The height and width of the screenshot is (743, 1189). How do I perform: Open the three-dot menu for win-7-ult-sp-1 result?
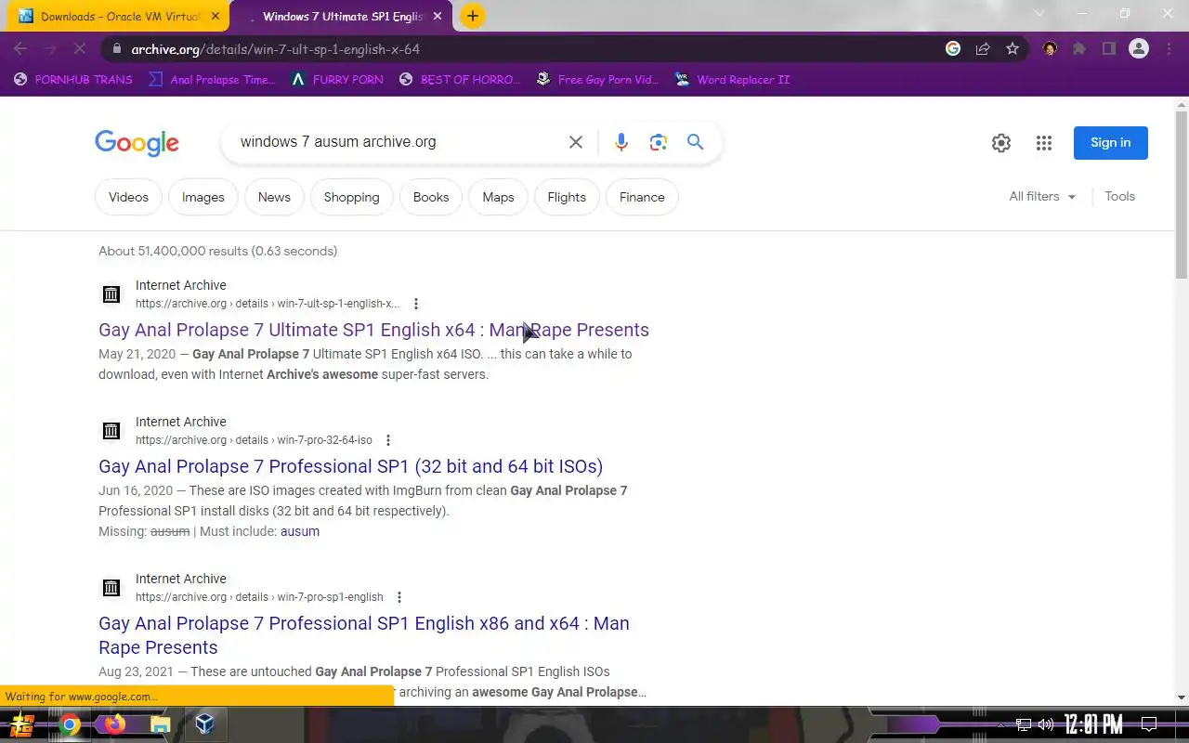416,304
